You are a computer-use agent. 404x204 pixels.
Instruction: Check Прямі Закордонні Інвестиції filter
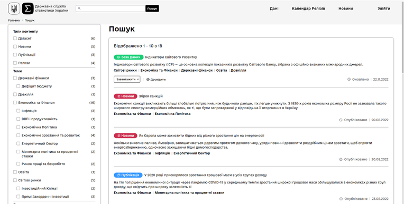tap(19, 197)
